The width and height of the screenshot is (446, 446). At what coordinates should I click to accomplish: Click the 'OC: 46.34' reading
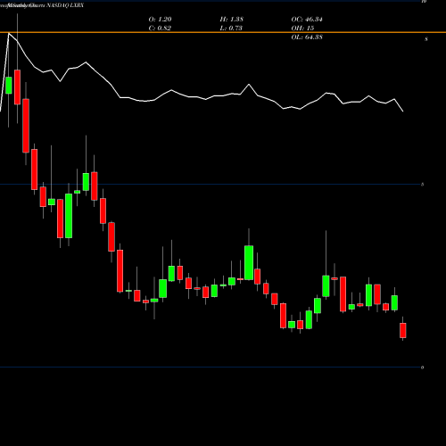[x=307, y=20]
